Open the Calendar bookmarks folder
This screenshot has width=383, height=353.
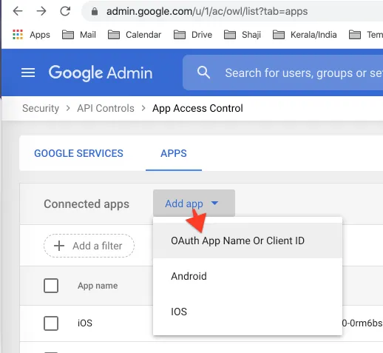[x=135, y=35]
